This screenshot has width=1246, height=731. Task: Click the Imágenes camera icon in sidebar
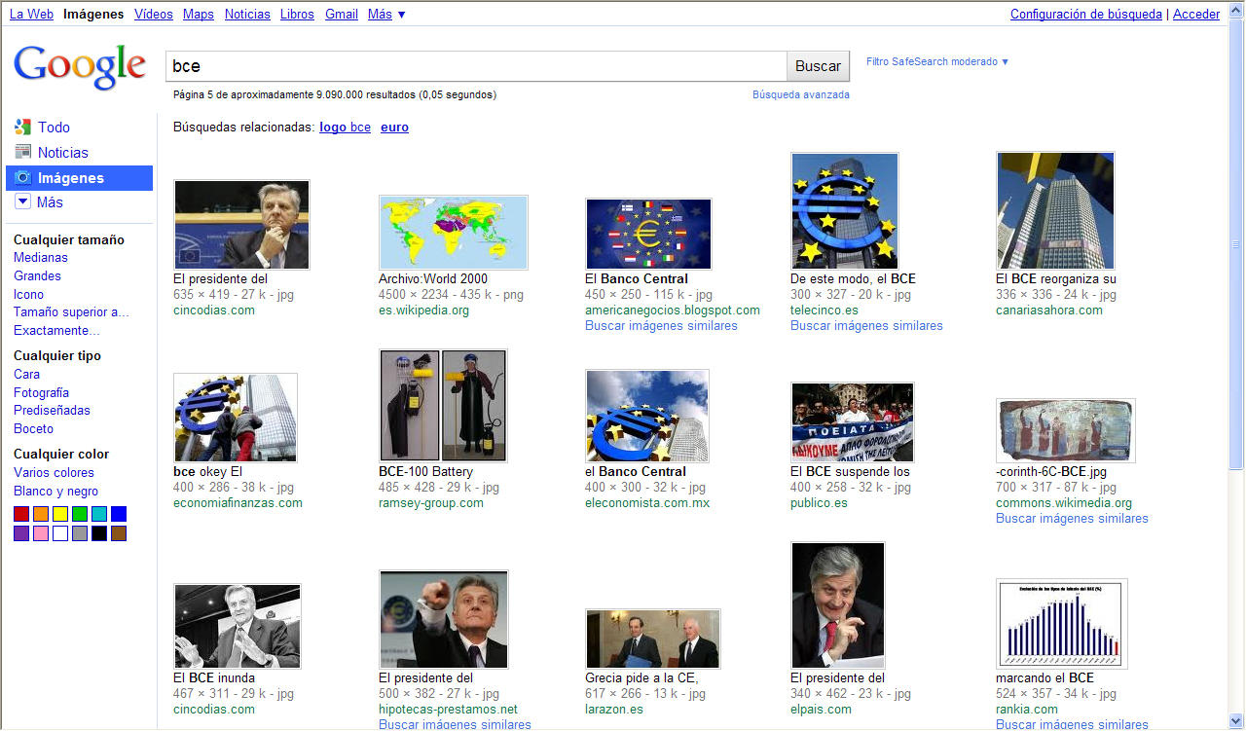(x=23, y=178)
